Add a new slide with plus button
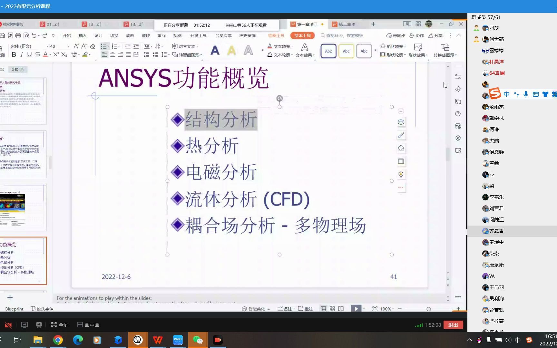The width and height of the screenshot is (557, 348). pyautogui.click(x=10, y=297)
